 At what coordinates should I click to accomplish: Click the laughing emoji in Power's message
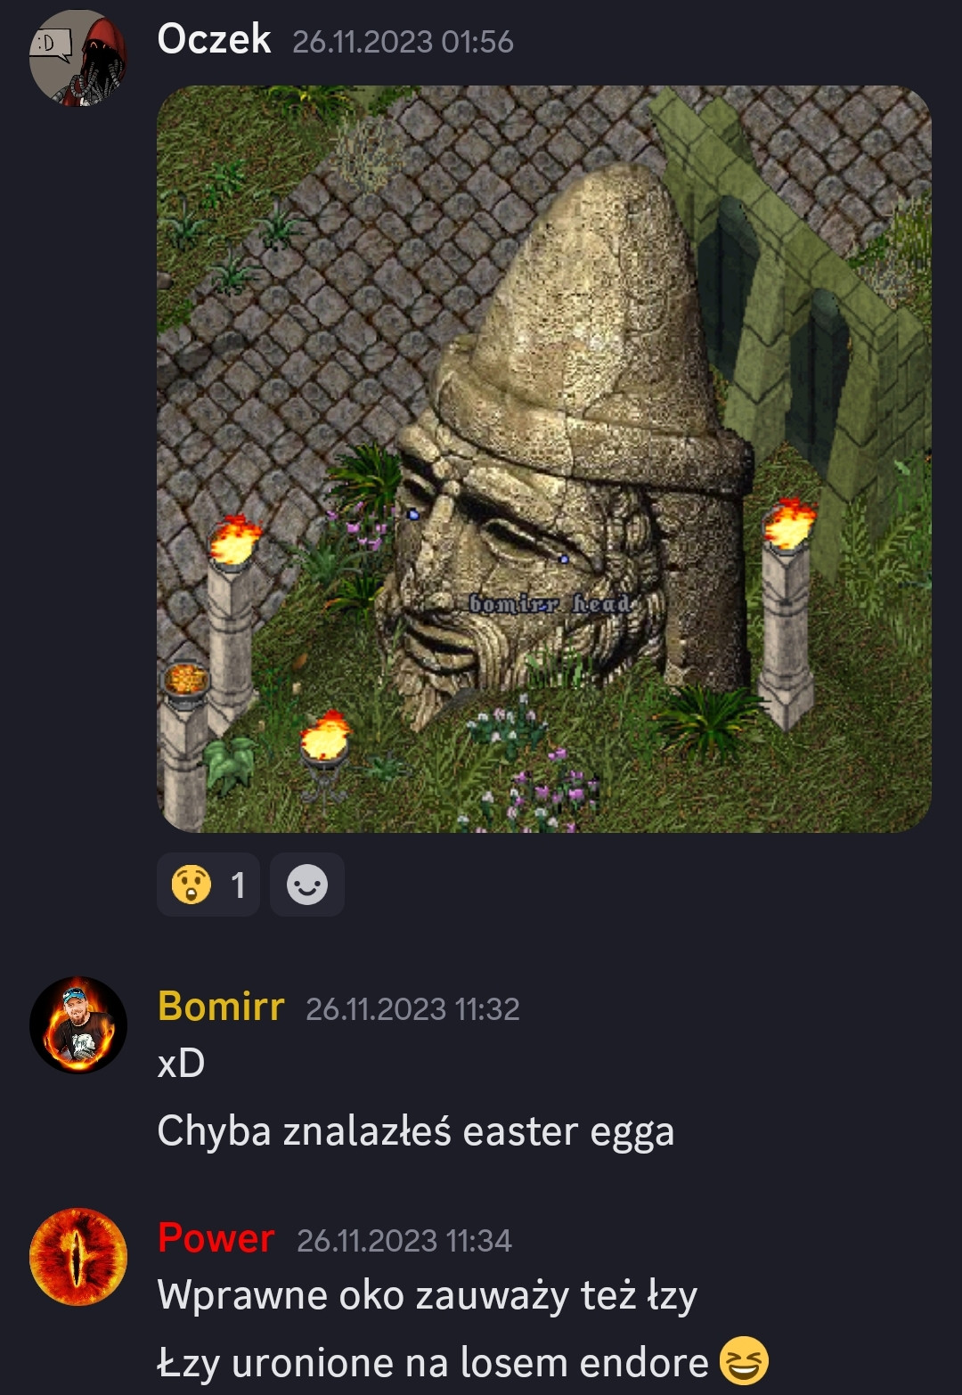744,1361
